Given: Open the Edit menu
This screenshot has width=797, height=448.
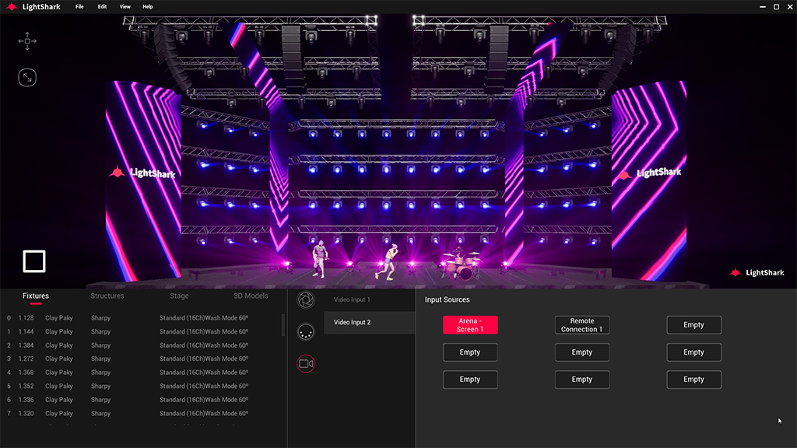Looking at the screenshot, I should click(x=103, y=7).
